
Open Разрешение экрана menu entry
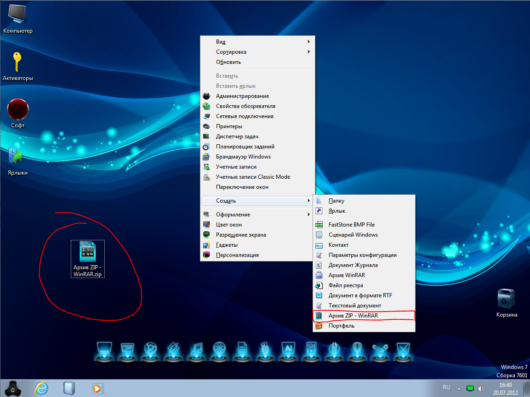tap(257, 235)
